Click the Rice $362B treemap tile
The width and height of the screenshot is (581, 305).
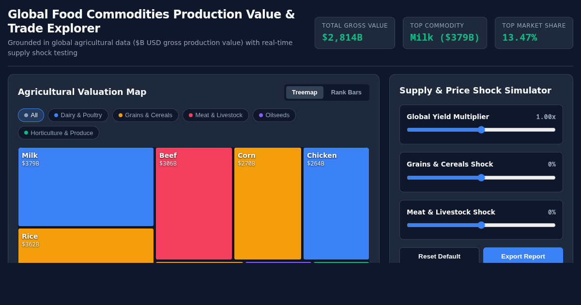tap(86, 245)
